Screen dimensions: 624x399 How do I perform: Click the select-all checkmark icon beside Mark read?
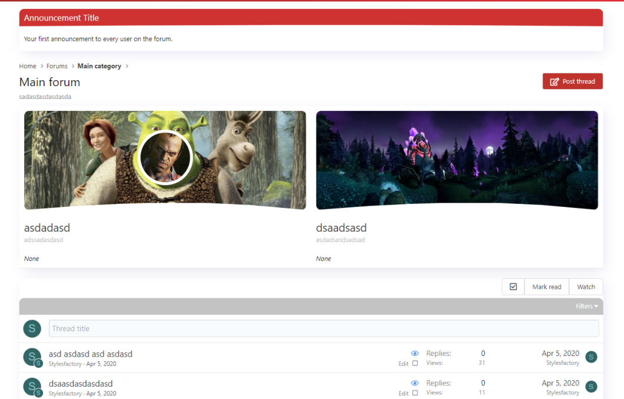tap(513, 287)
